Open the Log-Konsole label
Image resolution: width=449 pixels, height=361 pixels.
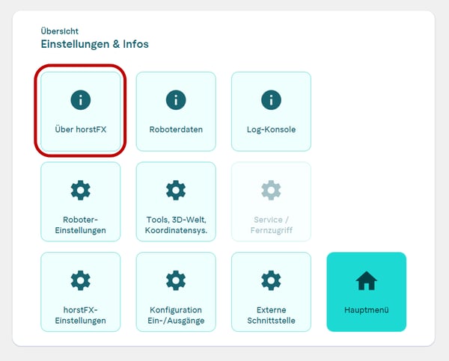(x=271, y=129)
